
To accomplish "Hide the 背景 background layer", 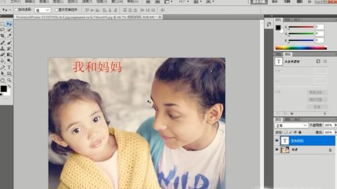I will coord(277,150).
